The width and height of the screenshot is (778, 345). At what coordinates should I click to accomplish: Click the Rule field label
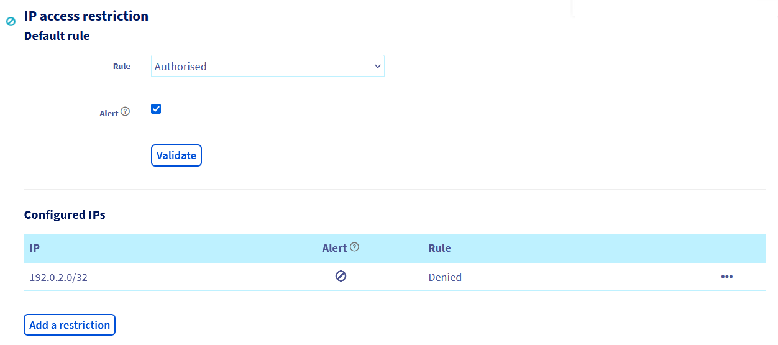tap(121, 66)
